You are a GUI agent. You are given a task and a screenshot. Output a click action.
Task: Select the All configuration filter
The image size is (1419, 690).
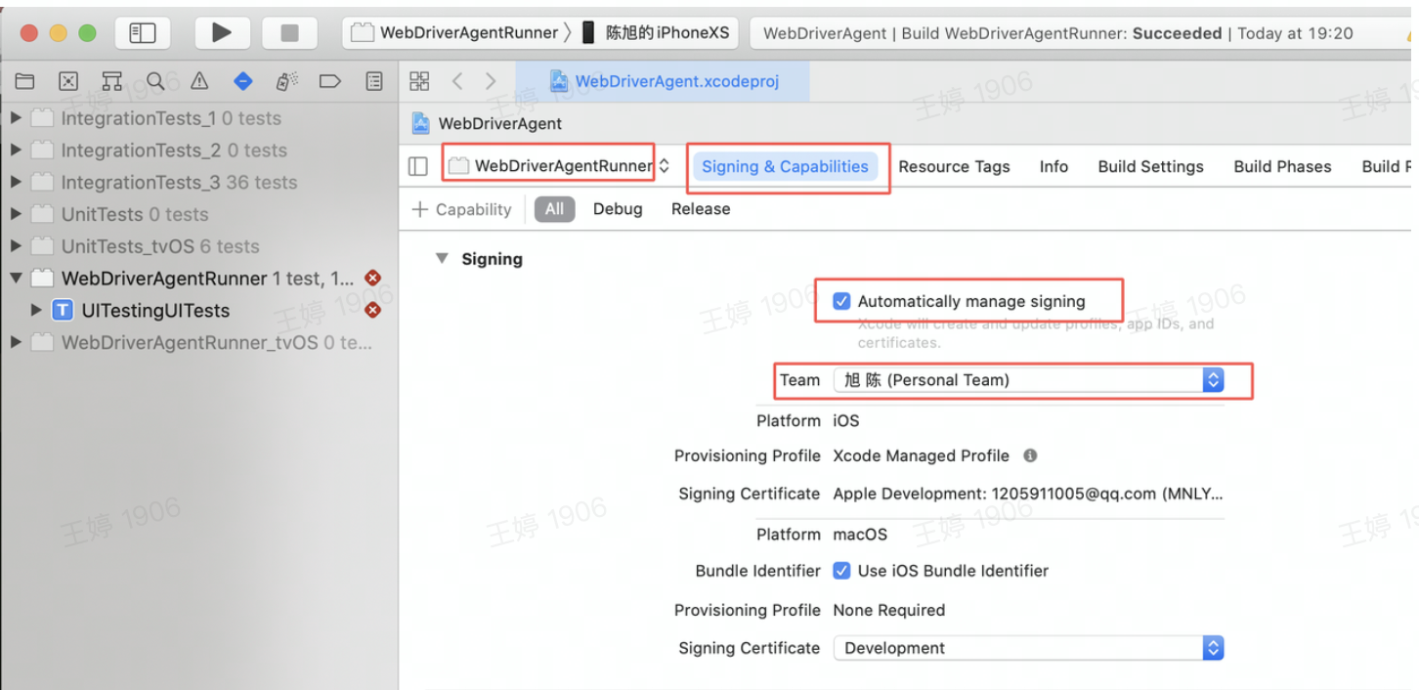(x=554, y=209)
